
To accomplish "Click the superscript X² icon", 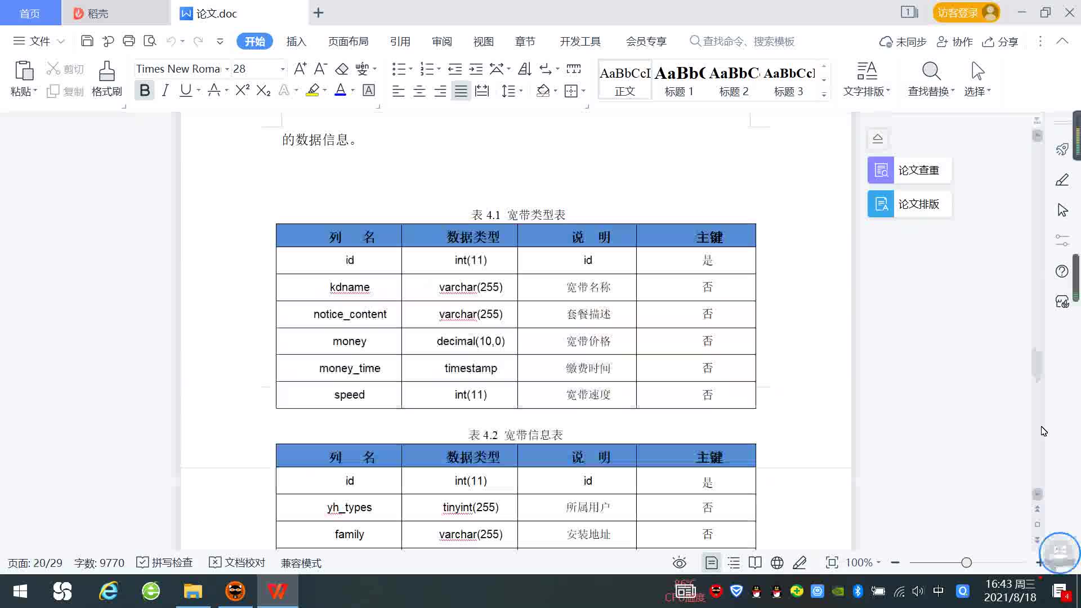I will pos(242,91).
